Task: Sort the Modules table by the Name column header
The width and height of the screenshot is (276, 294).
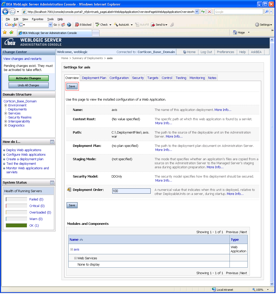Action: tap(74, 240)
